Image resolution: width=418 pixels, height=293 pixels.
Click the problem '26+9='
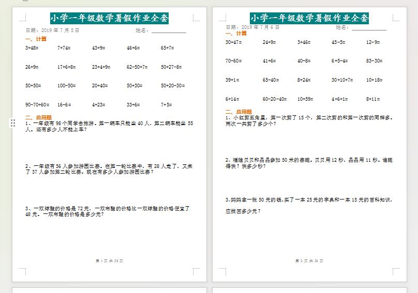tap(32, 67)
